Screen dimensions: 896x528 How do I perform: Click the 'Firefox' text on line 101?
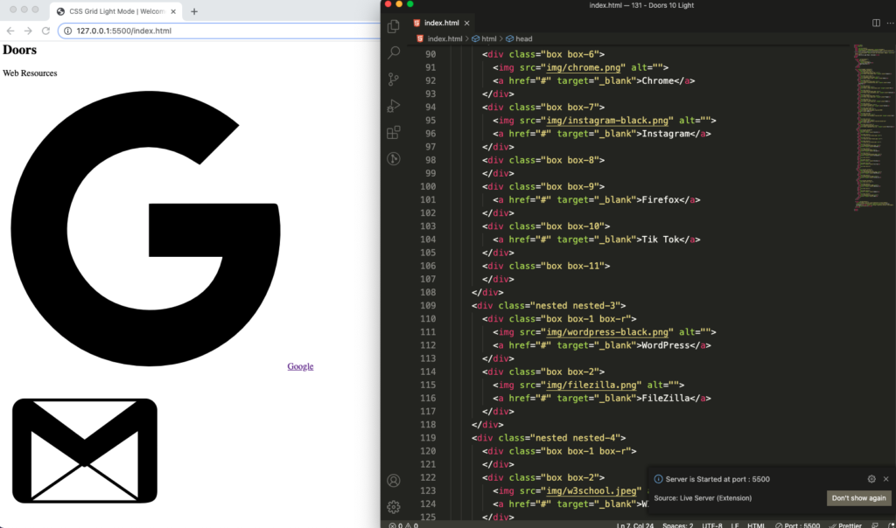(x=661, y=200)
